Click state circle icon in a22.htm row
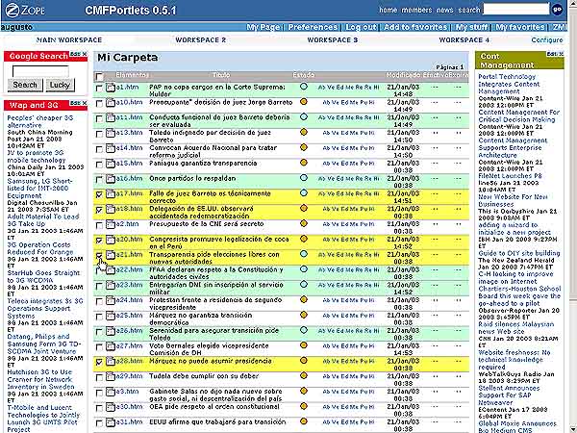The width and height of the screenshot is (577, 433). tap(304, 269)
